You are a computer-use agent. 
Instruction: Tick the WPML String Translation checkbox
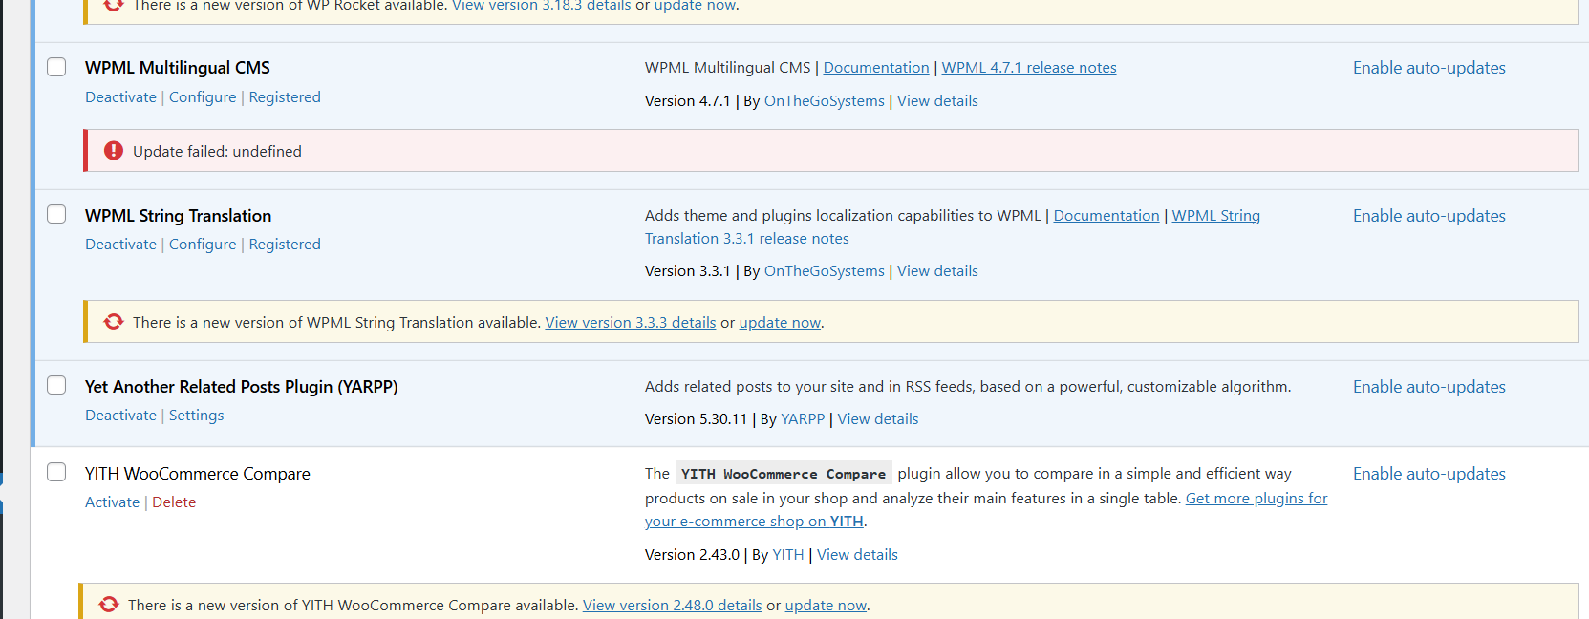[x=56, y=214]
